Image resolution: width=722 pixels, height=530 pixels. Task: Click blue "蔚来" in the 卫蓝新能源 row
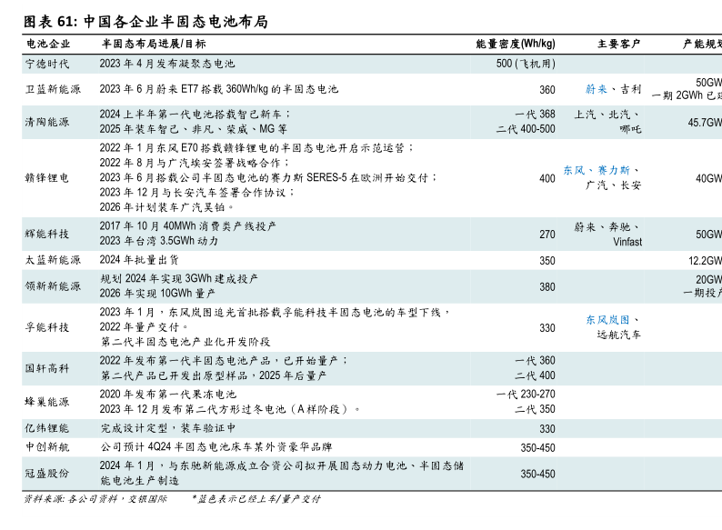coord(597,89)
